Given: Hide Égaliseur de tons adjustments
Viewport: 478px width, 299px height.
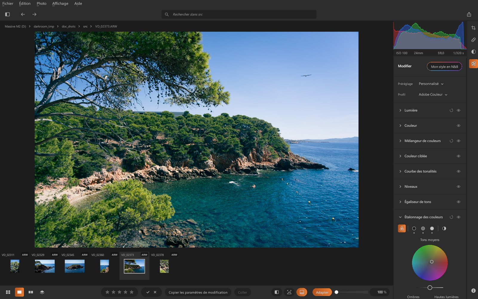Looking at the screenshot, I should pos(459,202).
